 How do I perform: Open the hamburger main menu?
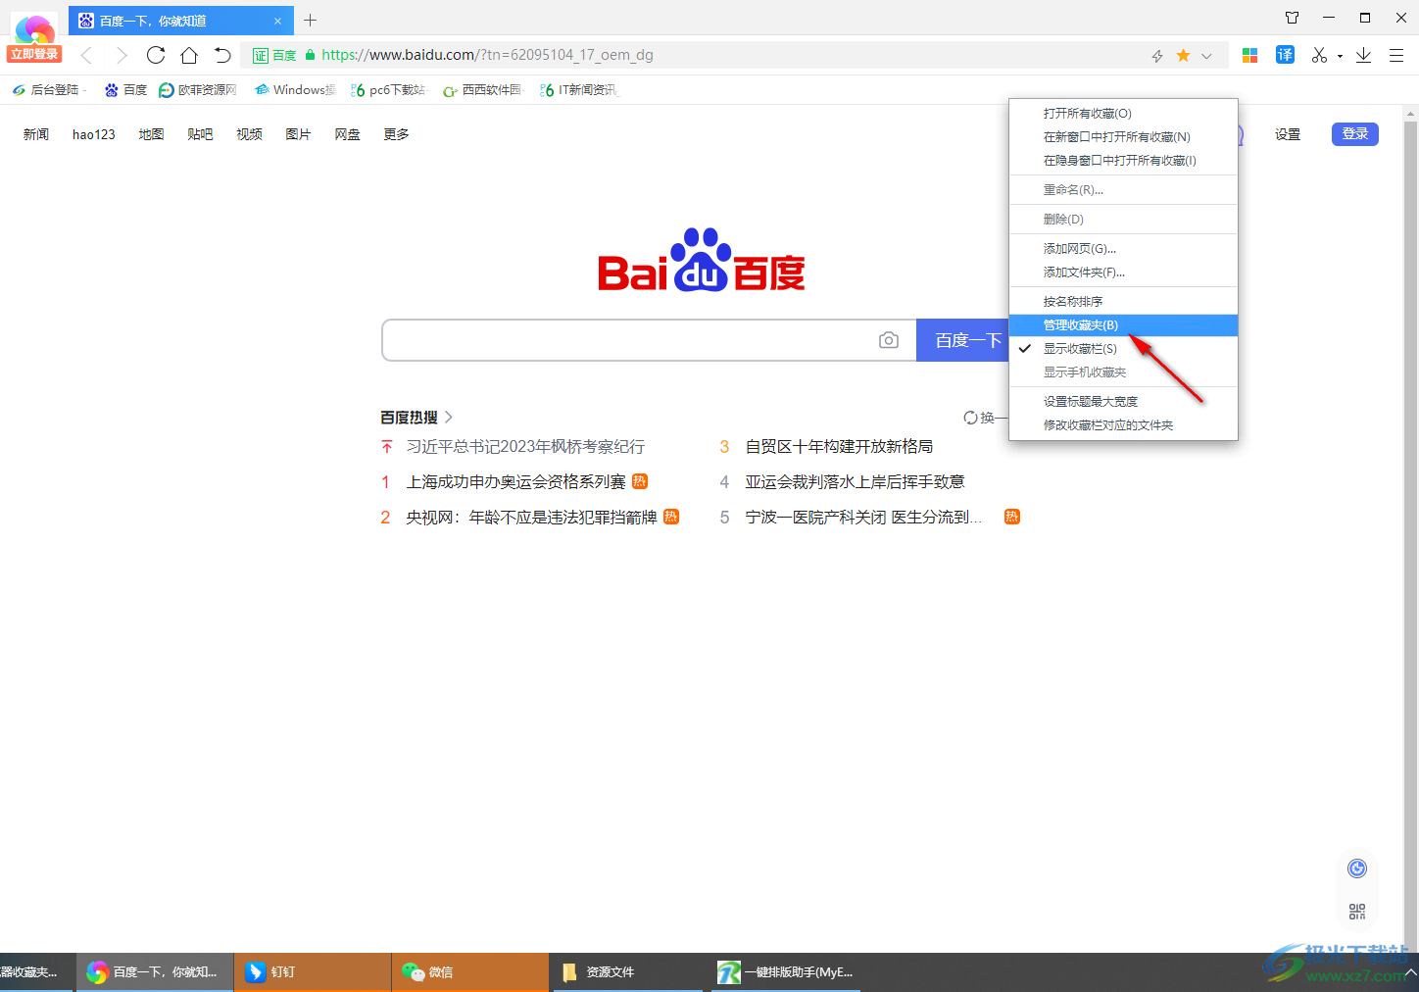(x=1396, y=55)
